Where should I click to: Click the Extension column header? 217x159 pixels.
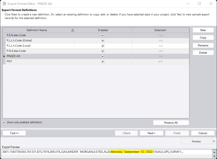(x=160, y=30)
